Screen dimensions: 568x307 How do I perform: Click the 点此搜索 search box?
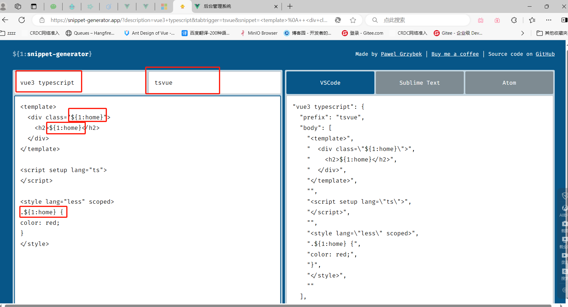tap(417, 20)
